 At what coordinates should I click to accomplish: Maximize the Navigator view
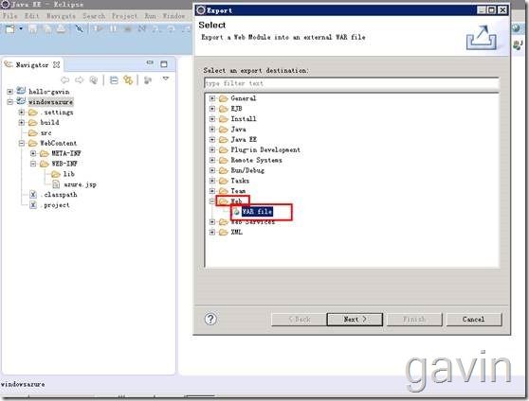[x=164, y=64]
